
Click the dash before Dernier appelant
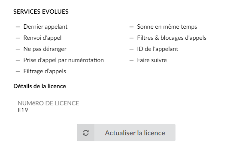[x=18, y=27]
